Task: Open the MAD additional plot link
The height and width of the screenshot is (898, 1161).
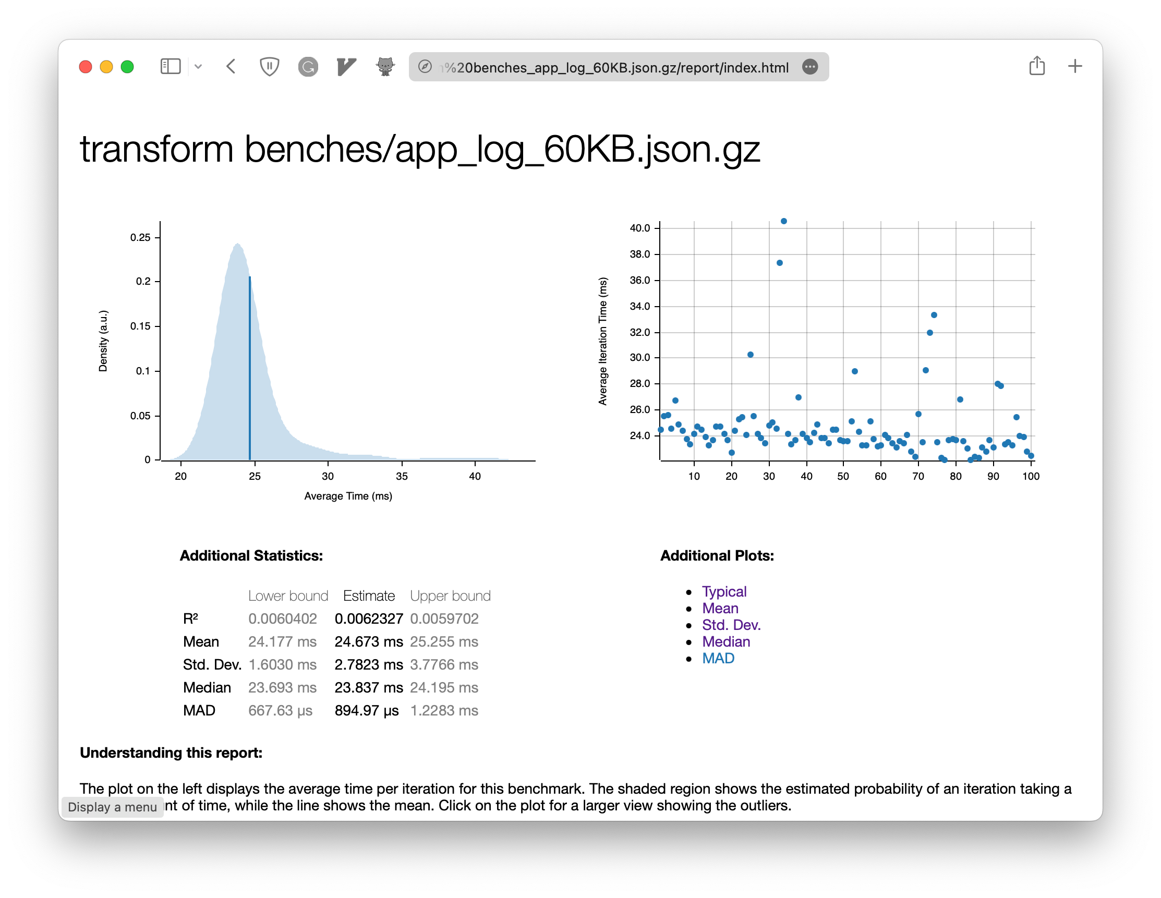Action: pyautogui.click(x=718, y=658)
